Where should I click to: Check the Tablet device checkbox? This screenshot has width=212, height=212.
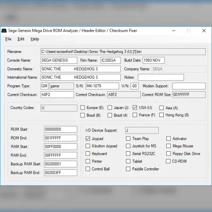128,161
